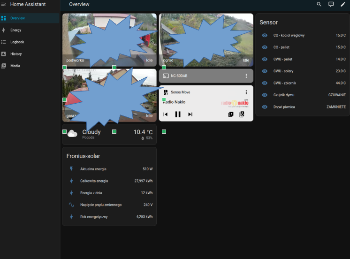350x259 pixels.
Task: Open speaker grouping icon on Sonos card
Action: point(242,114)
